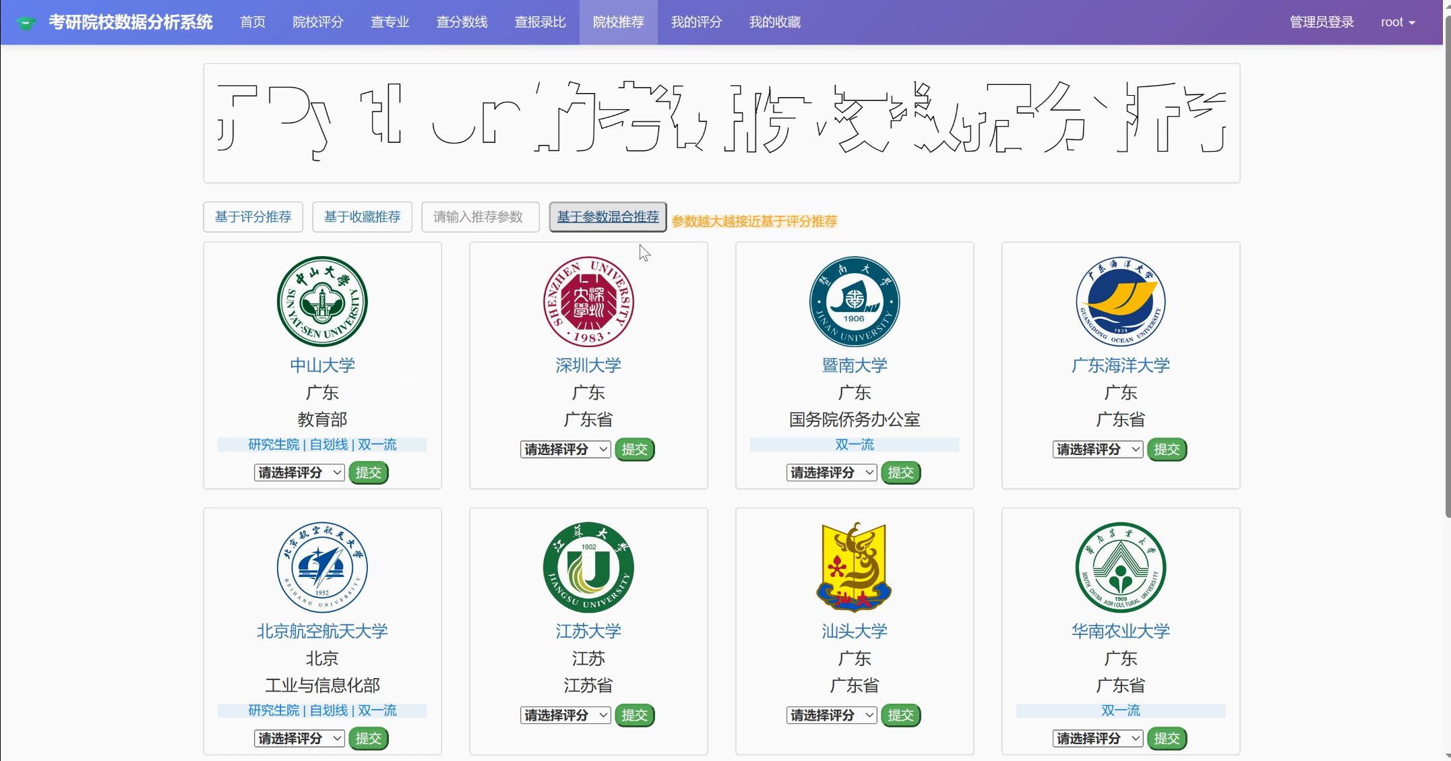1451x761 pixels.
Task: Open the 考研院校数据分析系统 brand link
Action: pyautogui.click(x=130, y=22)
